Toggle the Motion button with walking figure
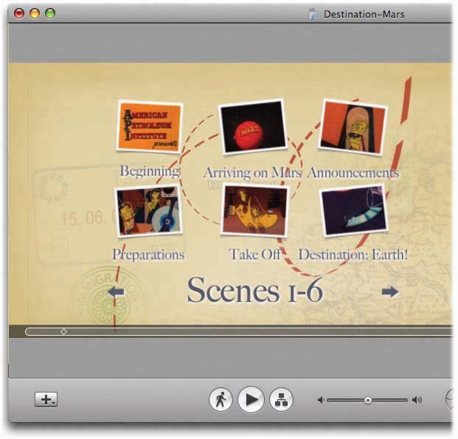The width and height of the screenshot is (458, 439). [x=221, y=399]
